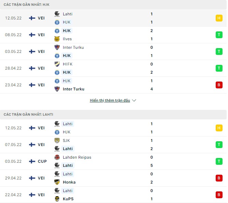The height and width of the screenshot is (203, 228).
Task: Click the Ilves team crest icon
Action: point(57,39)
